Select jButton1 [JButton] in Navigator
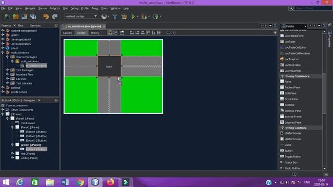333x187 pixels. (x=36, y=131)
